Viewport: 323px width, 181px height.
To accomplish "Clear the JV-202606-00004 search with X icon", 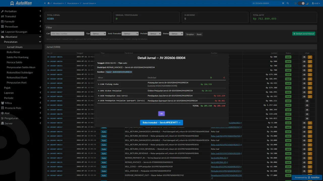I will click(283, 3).
